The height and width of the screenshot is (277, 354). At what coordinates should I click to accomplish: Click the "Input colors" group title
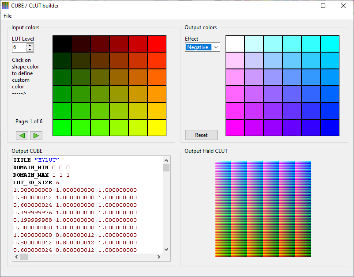click(x=25, y=27)
